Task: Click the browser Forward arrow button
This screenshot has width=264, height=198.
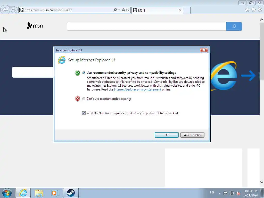Action: click(14, 10)
